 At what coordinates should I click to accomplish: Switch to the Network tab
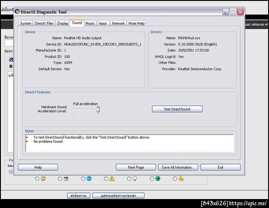pos(118,23)
